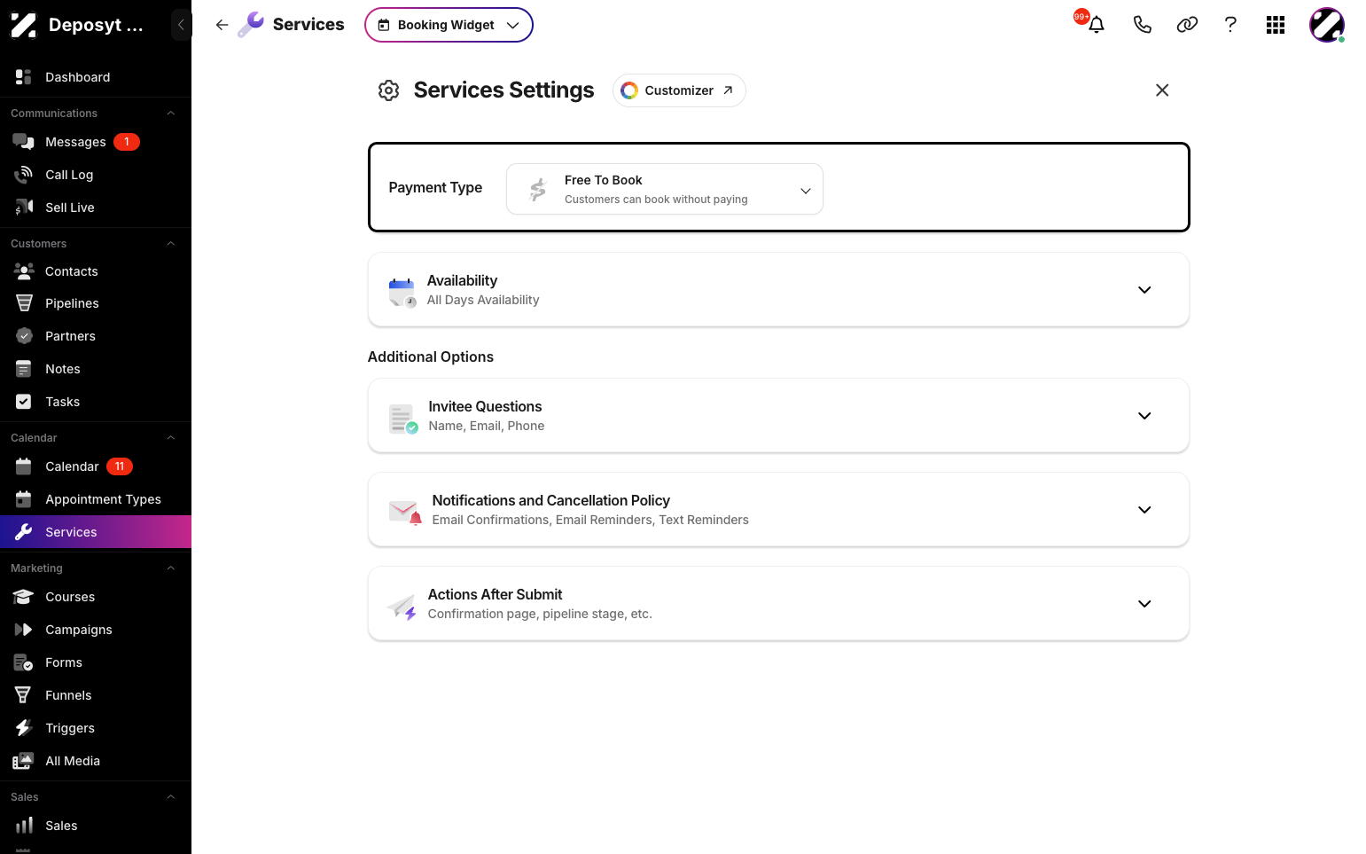Image resolution: width=1366 pixels, height=854 pixels.
Task: Open Calendar with 11 badge
Action: (x=96, y=466)
